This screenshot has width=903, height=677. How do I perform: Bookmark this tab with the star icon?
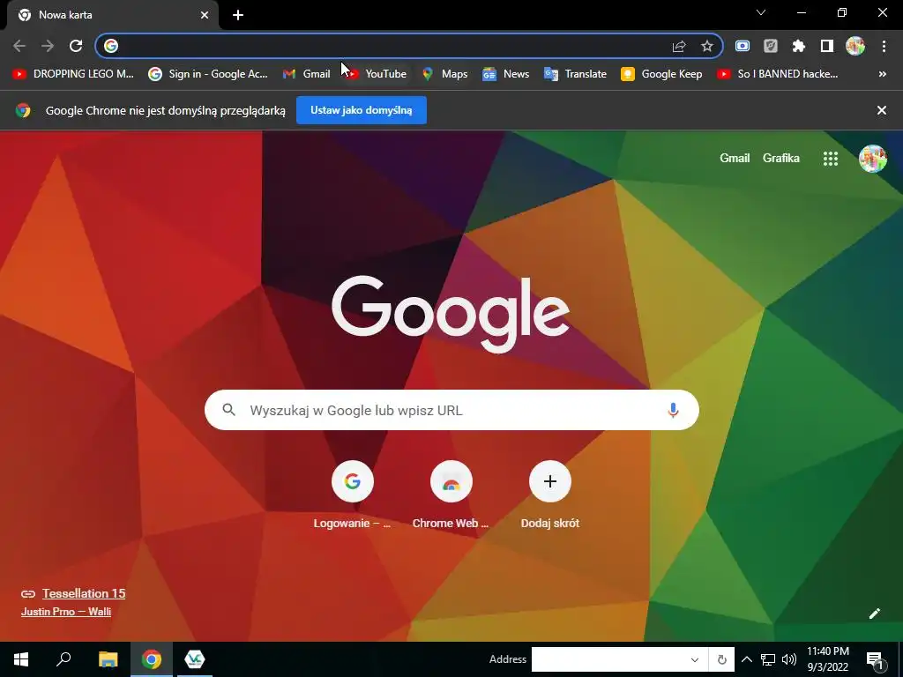[707, 46]
